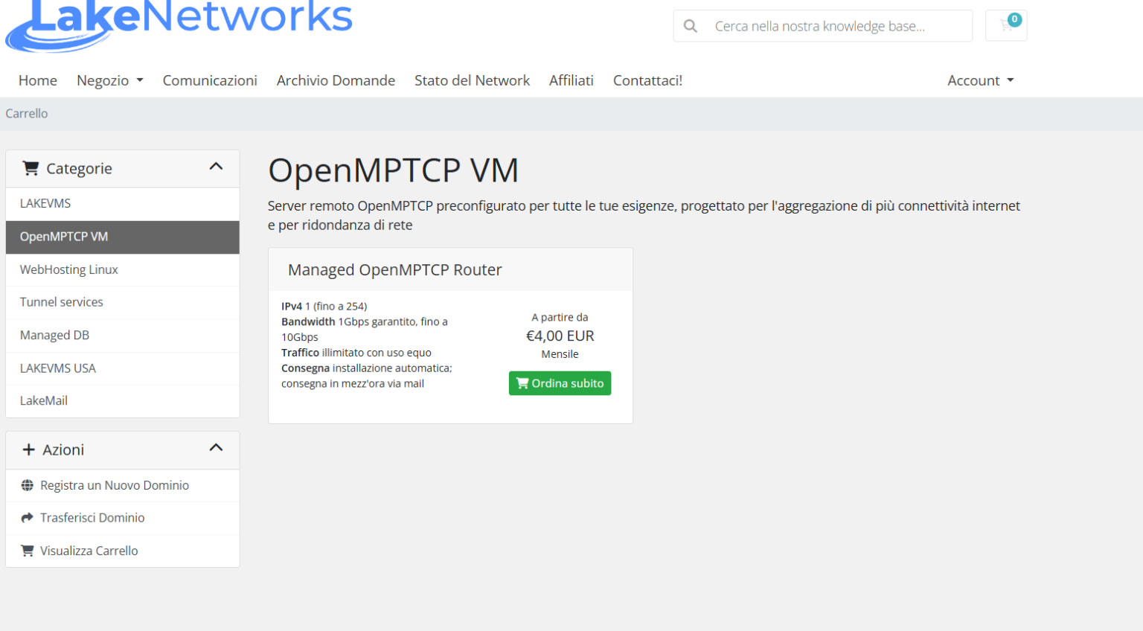Open the LakeMail category
This screenshot has width=1143, height=631.
tap(123, 401)
